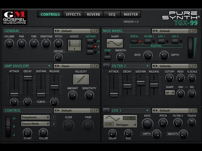Toggle the FILTER 2 power button

tap(106, 66)
